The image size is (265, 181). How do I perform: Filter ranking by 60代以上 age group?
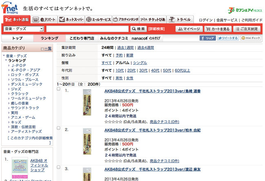[182, 71]
